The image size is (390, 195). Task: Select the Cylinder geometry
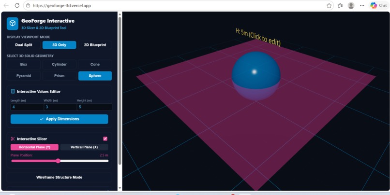[59, 64]
